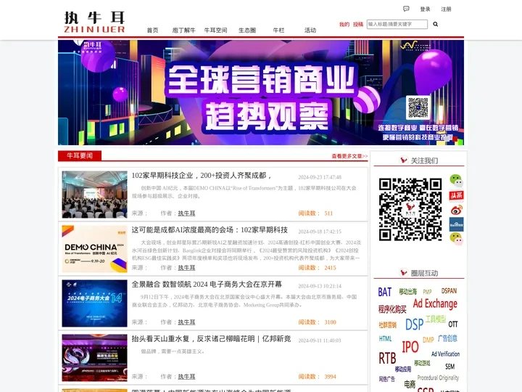Open article 102家早期科技企业，200+投资人齐聚成都
The width and height of the screenshot is (522, 392).
[x=202, y=176]
